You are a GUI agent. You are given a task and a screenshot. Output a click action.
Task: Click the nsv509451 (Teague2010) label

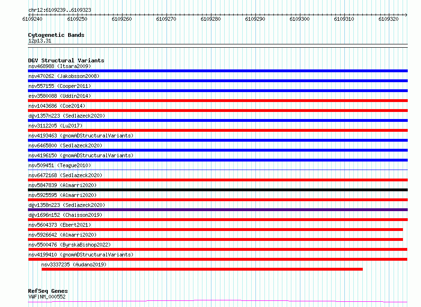coord(60,165)
